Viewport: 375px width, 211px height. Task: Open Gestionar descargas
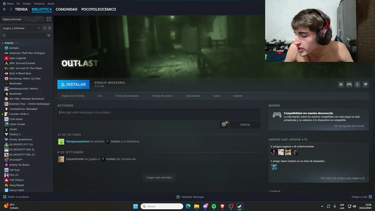pyautogui.click(x=190, y=197)
